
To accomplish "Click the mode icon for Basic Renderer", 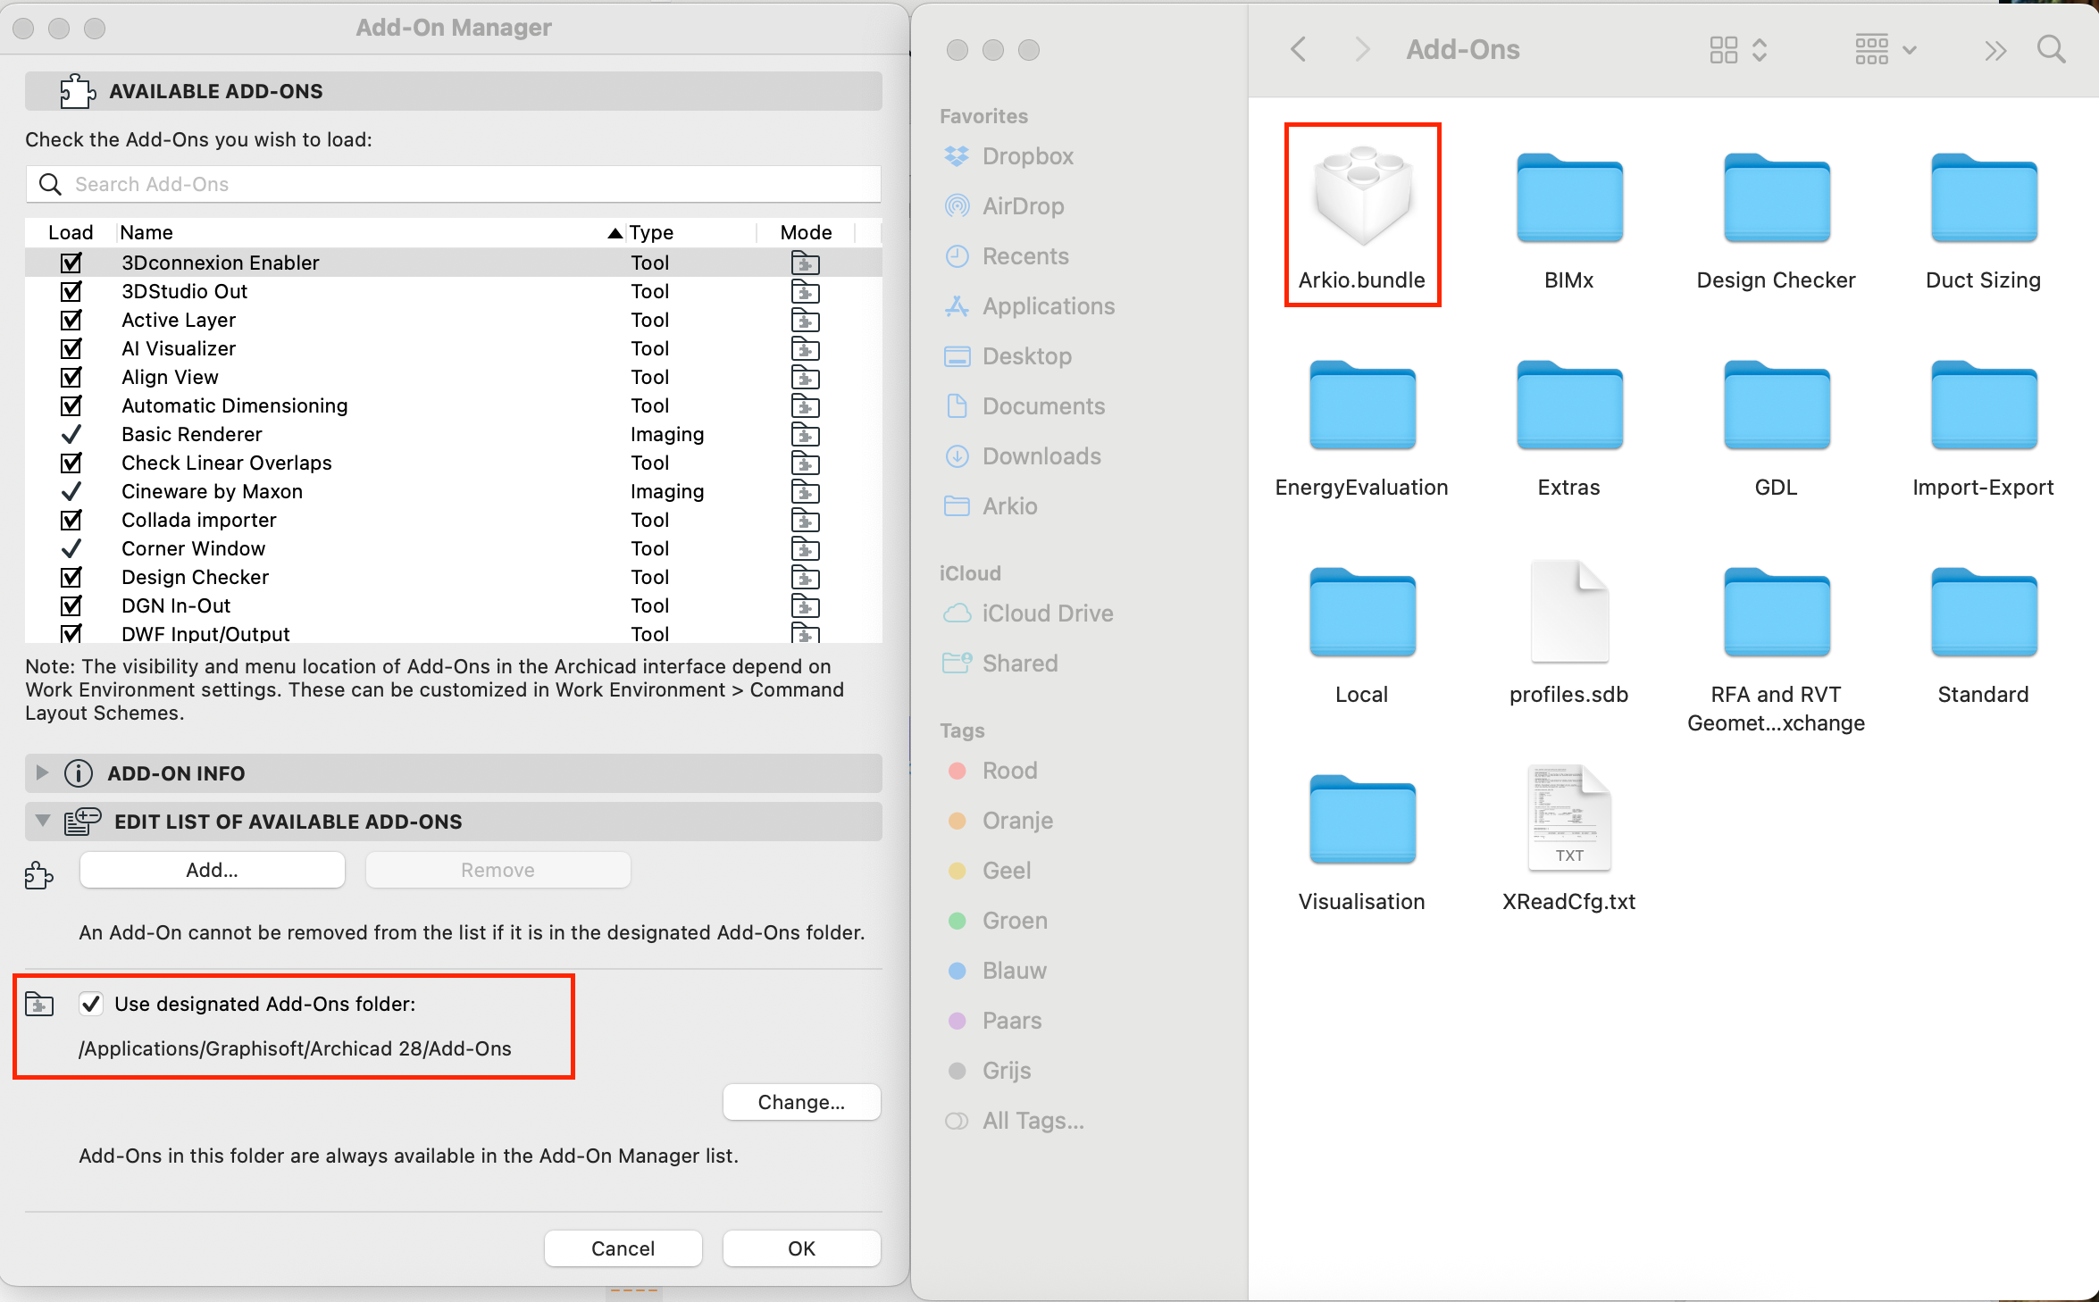I will [x=806, y=434].
